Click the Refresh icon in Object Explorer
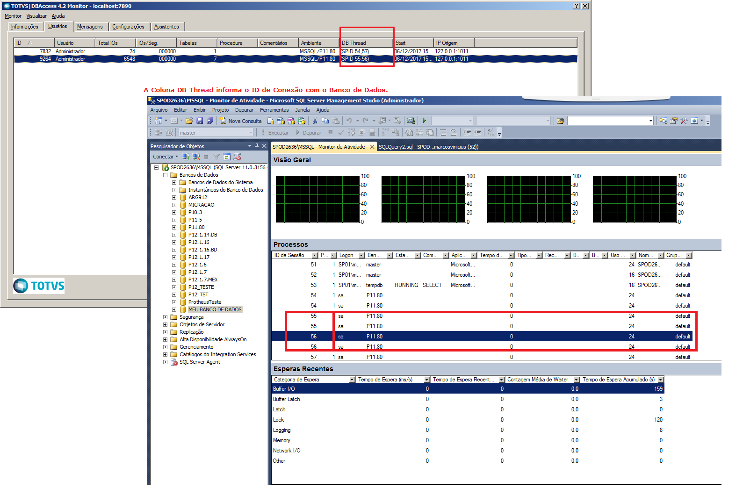 [x=227, y=157]
